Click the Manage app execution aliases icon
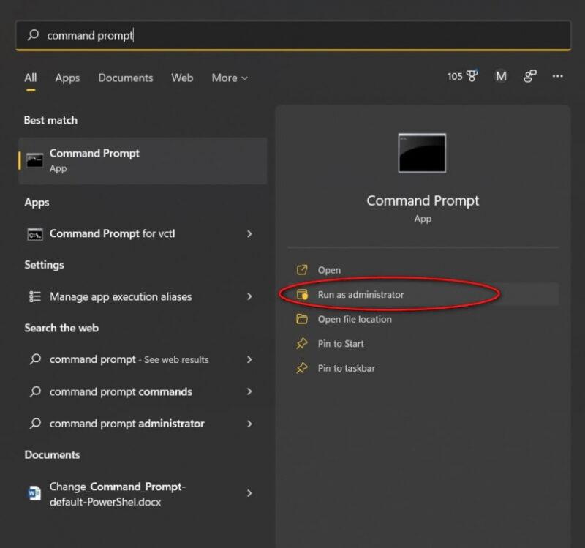 (34, 296)
